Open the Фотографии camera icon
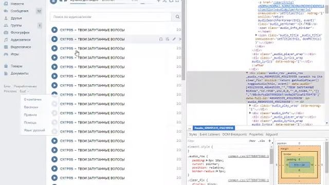 pyautogui.click(x=6, y=32)
